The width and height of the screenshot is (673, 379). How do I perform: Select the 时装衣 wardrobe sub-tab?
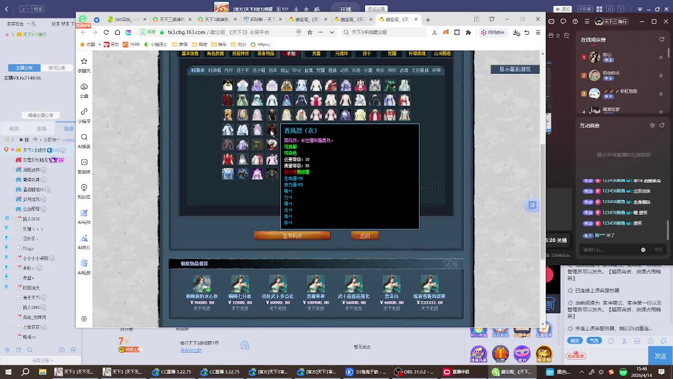198,70
